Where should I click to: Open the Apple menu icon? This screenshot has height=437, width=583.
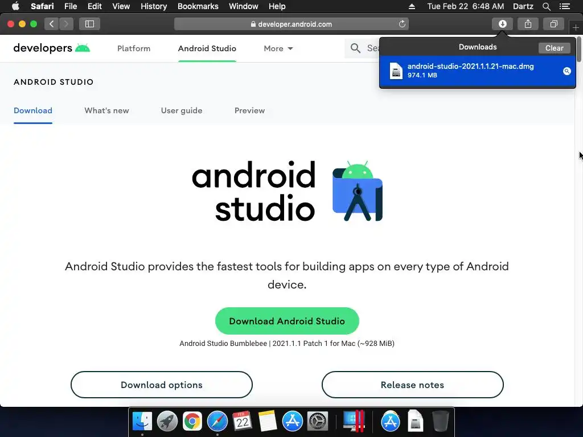coord(15,6)
